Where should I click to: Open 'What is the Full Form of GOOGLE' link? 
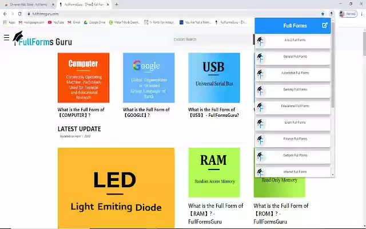(146, 112)
